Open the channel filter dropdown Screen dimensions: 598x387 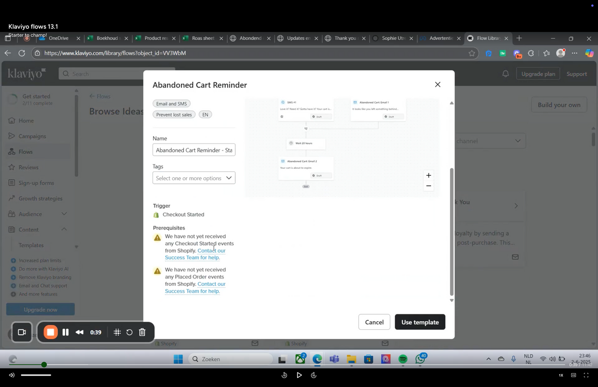[x=490, y=141]
